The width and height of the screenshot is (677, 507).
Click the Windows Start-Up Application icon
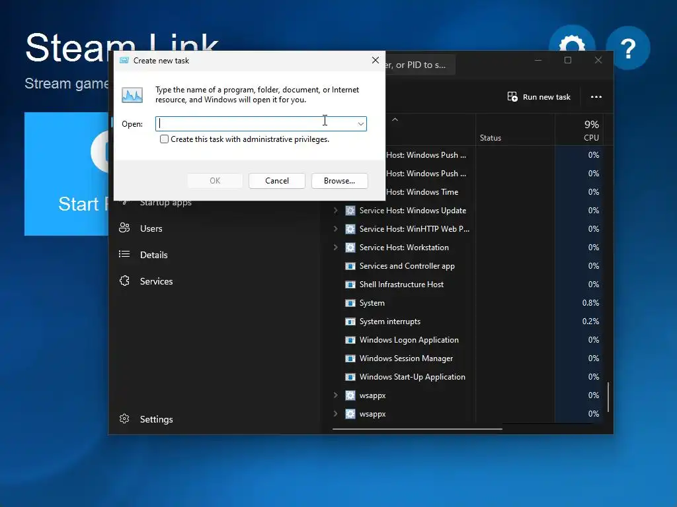click(x=350, y=377)
